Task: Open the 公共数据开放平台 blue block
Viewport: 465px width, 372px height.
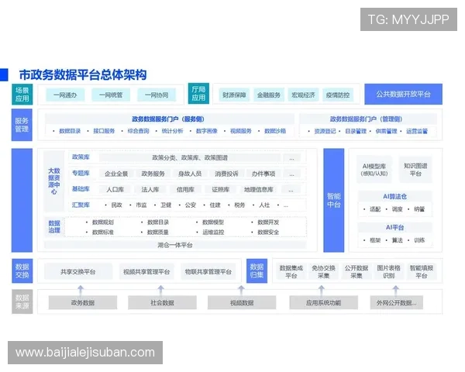Action: point(403,94)
